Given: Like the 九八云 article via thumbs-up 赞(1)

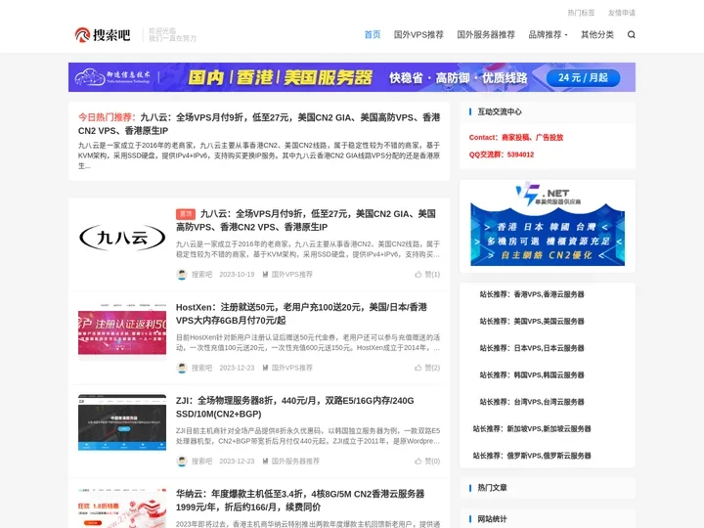Looking at the screenshot, I should [427, 275].
